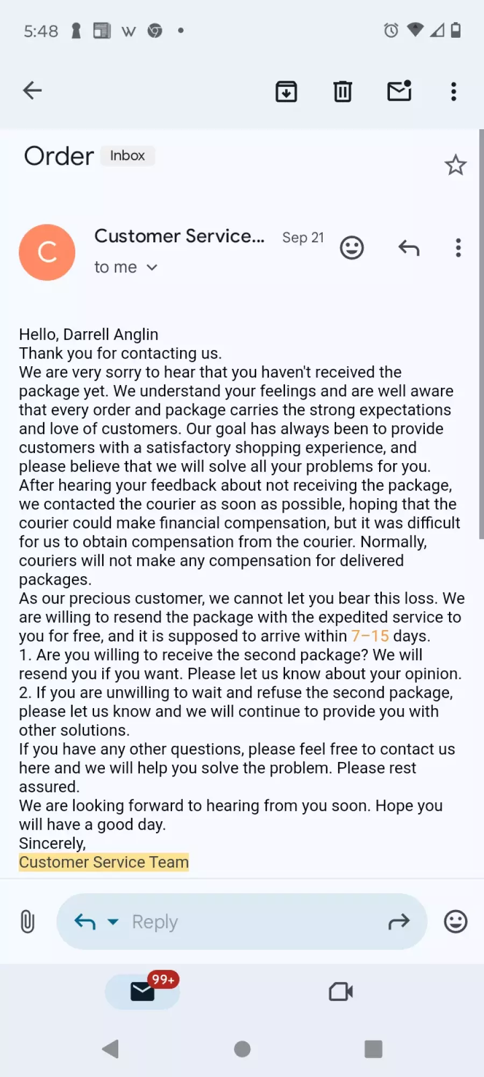Viewport: 484px width, 1077px height.
Task: Open the reply type dropdown arrow
Action: (113, 922)
